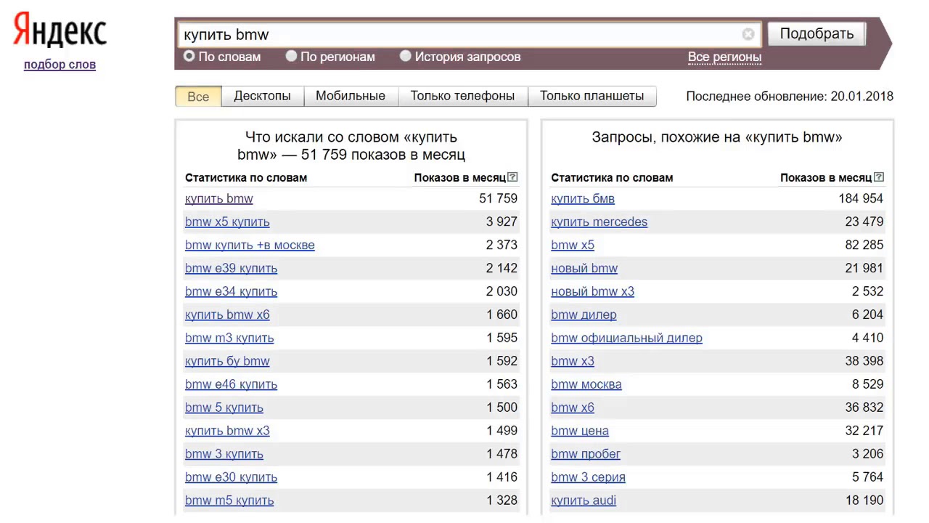Select the value '3 927' for bmw x5 купить
Viewport: 929px width, 523px height.
[502, 222]
